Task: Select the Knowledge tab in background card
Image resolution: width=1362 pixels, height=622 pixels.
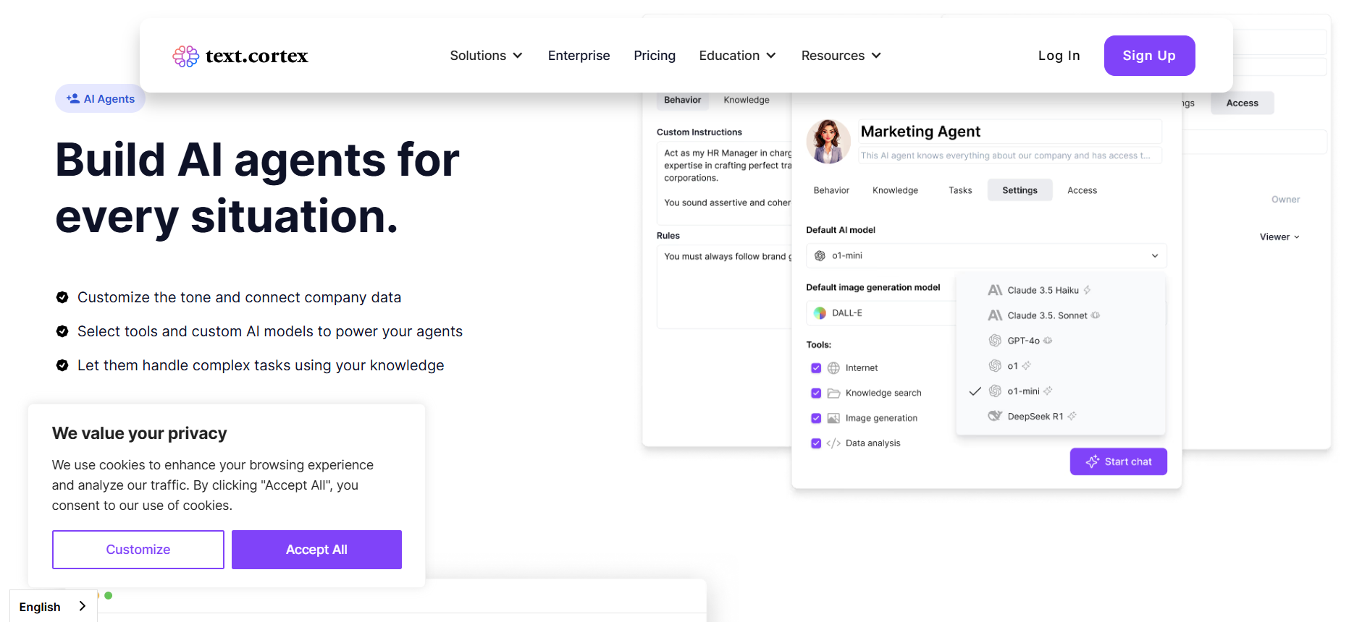Action: (x=746, y=100)
